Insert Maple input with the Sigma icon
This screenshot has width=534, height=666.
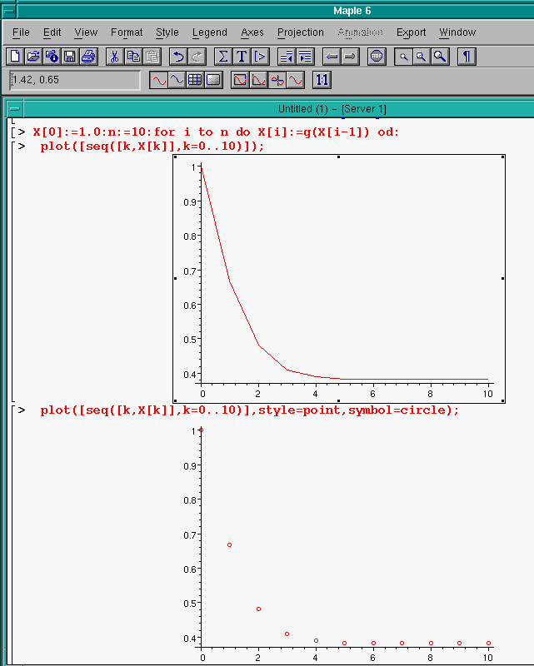coord(222,57)
